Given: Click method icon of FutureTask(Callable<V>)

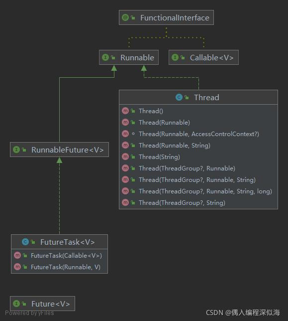Looking at the screenshot, I should [17, 256].
